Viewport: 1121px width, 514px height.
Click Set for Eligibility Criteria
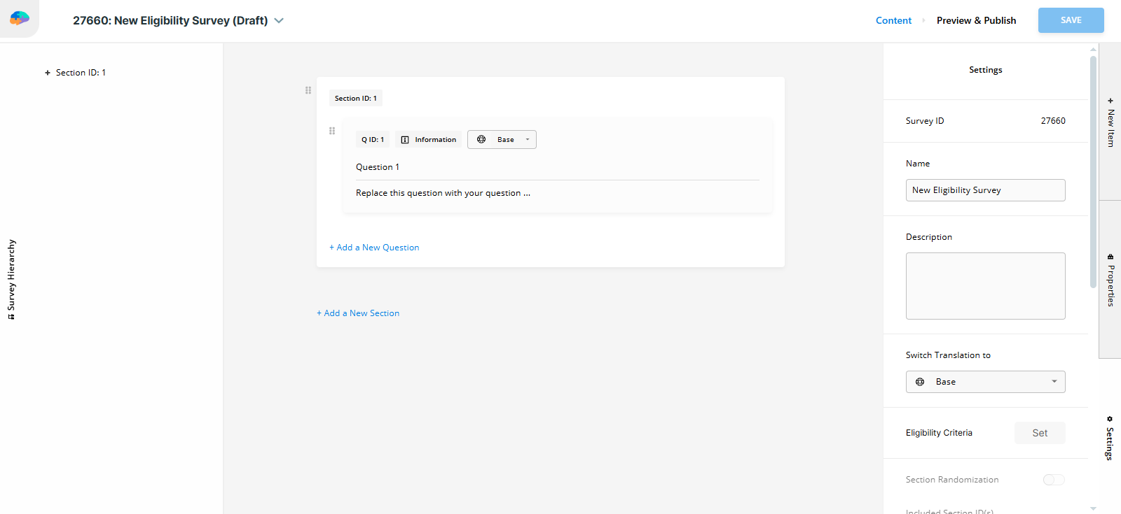[1040, 433]
